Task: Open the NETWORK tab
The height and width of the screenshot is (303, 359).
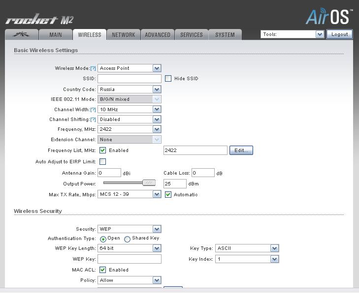Action: pos(124,34)
